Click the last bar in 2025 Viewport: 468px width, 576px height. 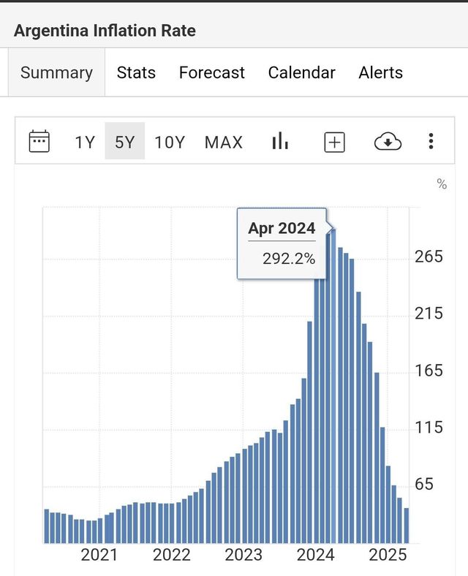(407, 526)
